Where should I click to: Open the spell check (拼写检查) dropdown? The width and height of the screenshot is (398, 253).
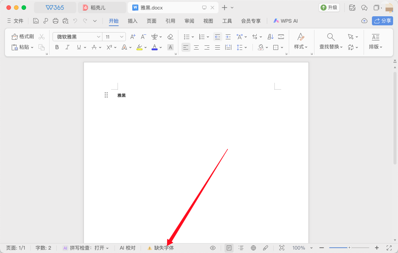[x=86, y=248]
